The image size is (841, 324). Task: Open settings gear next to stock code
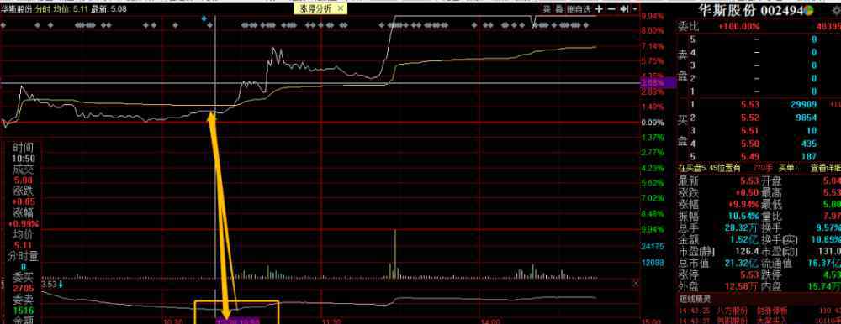click(x=835, y=11)
